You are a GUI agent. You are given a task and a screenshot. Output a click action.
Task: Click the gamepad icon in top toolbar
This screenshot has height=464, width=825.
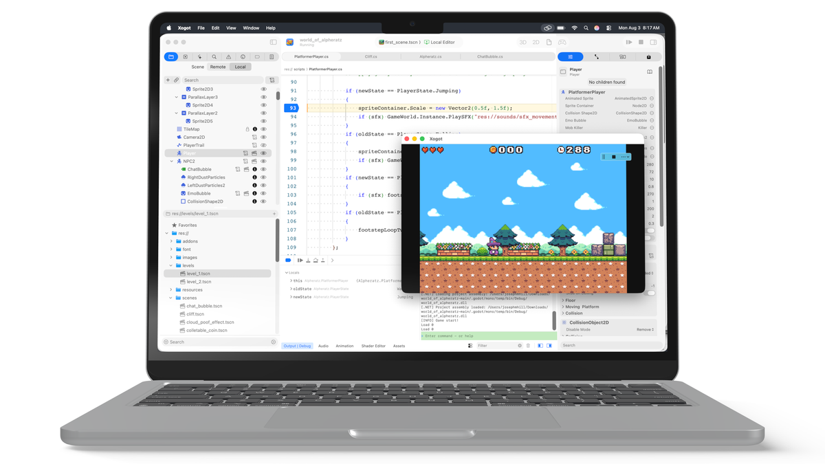(562, 43)
